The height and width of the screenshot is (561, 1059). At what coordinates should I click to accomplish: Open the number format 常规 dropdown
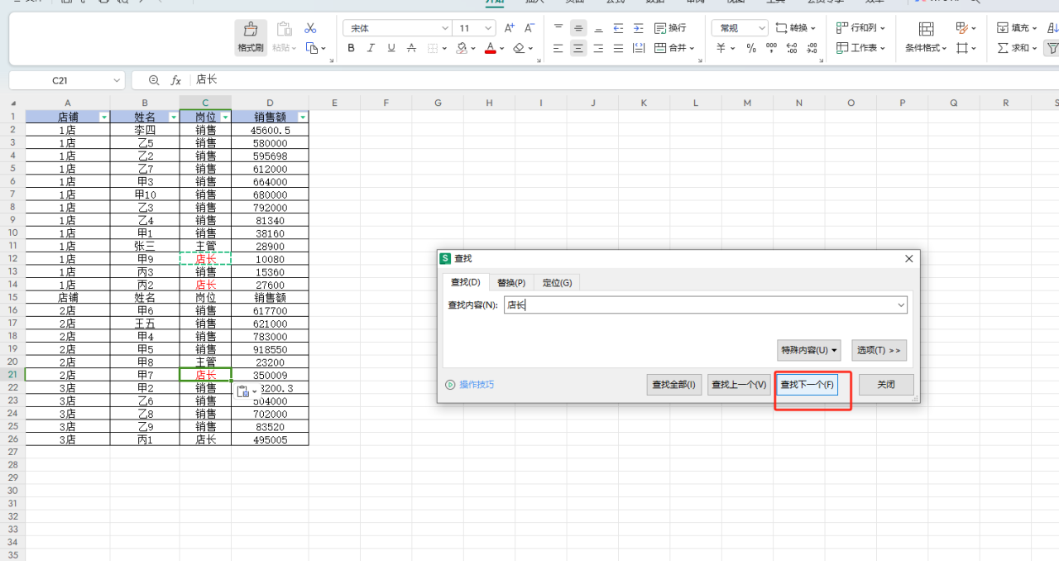(762, 28)
